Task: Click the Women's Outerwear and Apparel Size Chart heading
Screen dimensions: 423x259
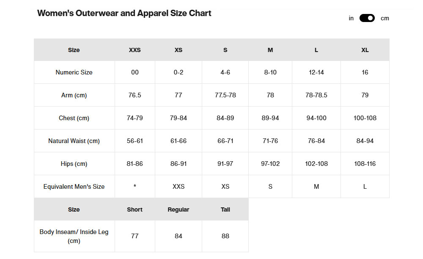Action: coord(124,13)
